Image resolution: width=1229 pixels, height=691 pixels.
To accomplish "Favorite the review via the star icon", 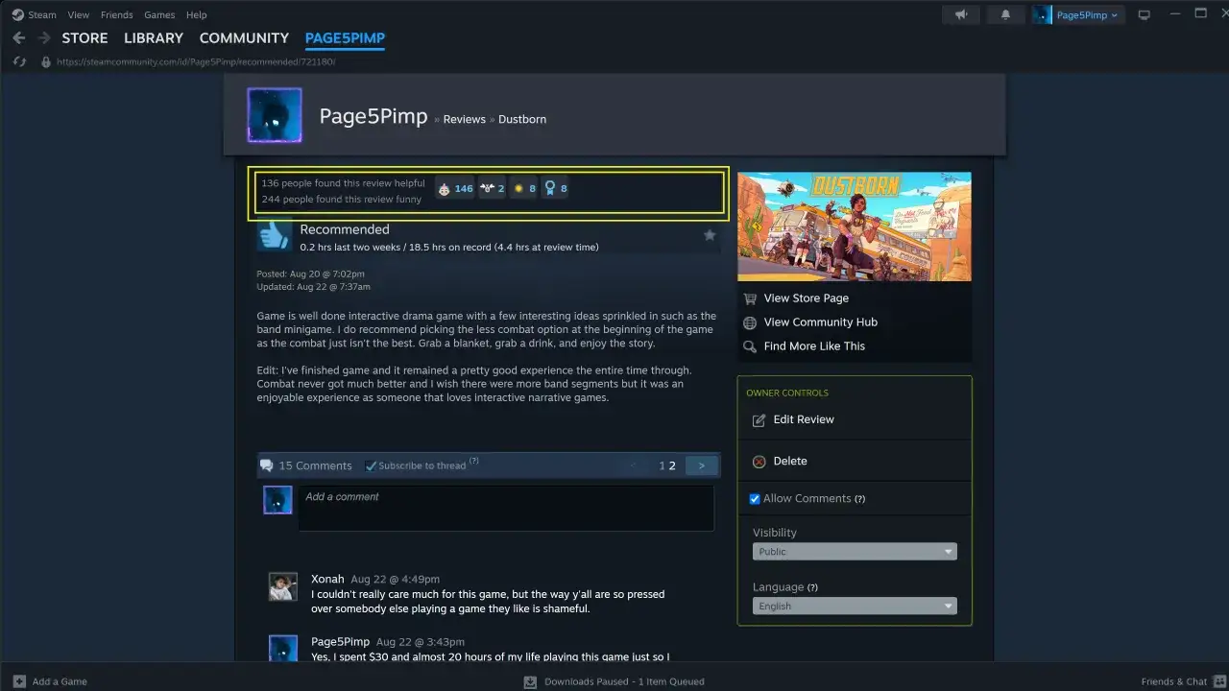I will [x=710, y=234].
